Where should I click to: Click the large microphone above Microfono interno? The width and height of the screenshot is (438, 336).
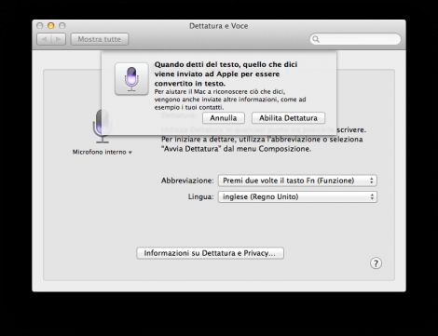[x=102, y=127]
